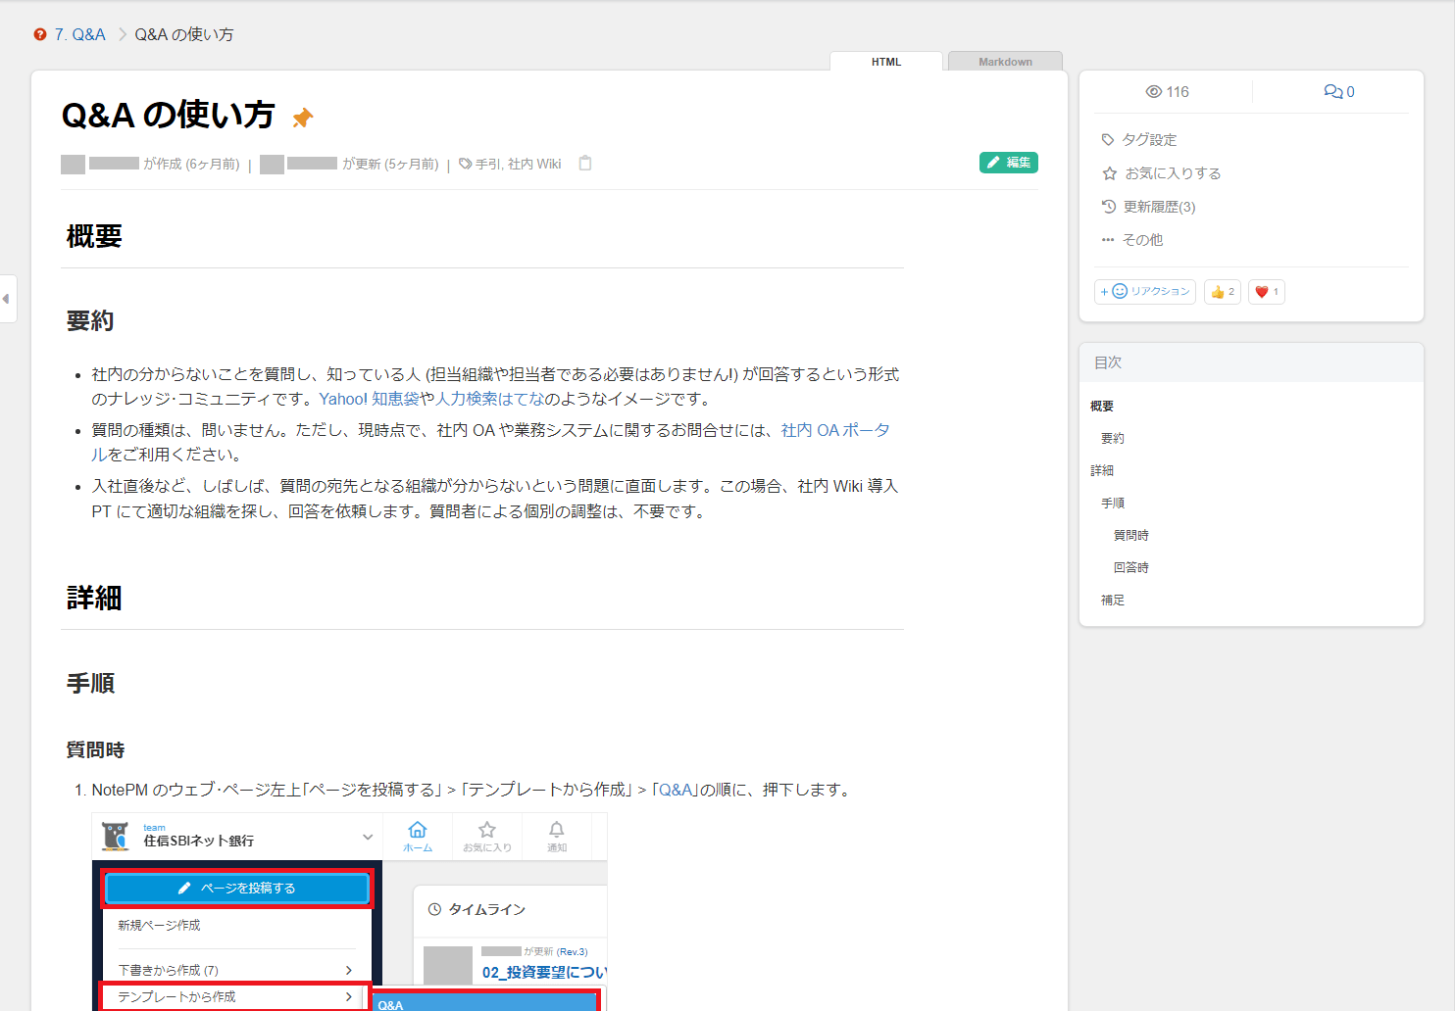Click the 116 view count

coord(1178,92)
